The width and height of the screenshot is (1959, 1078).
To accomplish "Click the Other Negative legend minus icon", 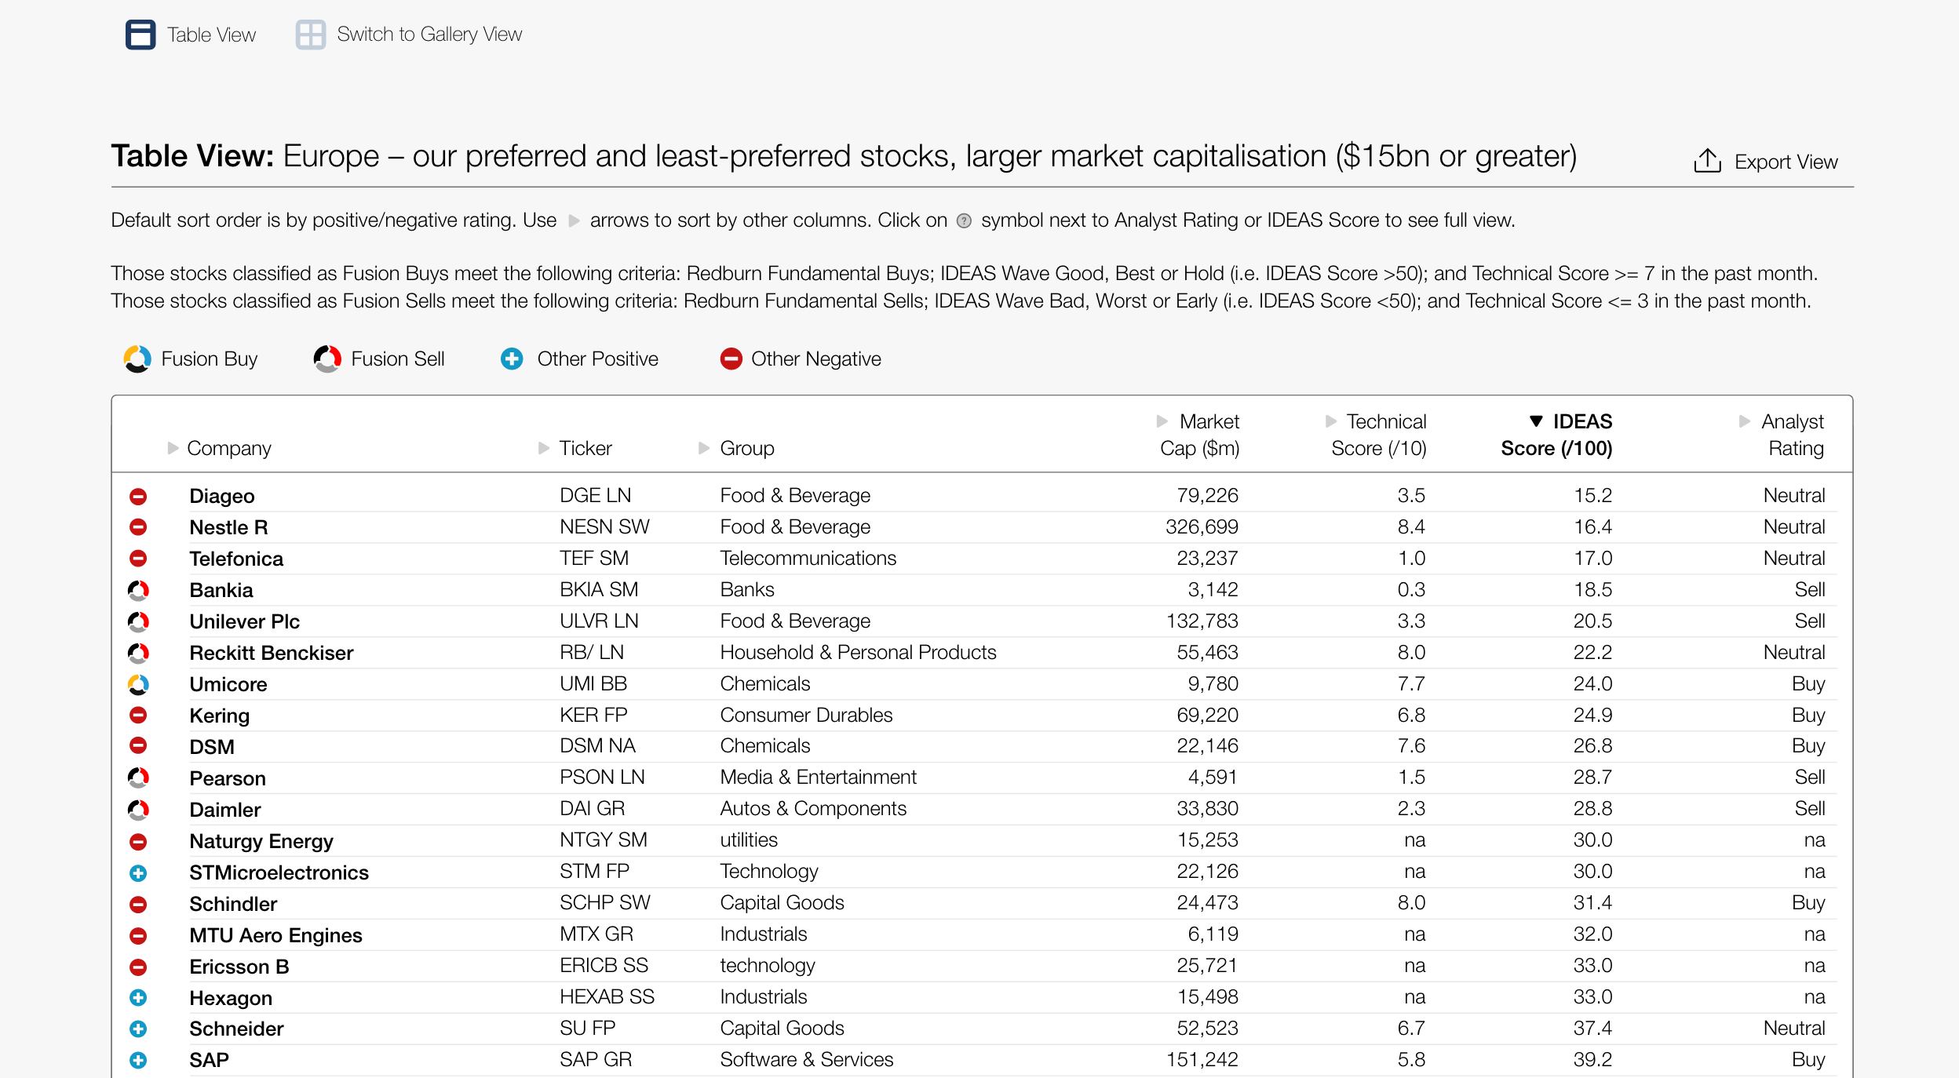I will (731, 359).
